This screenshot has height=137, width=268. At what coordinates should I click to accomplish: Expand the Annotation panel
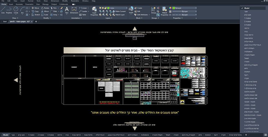77,18
